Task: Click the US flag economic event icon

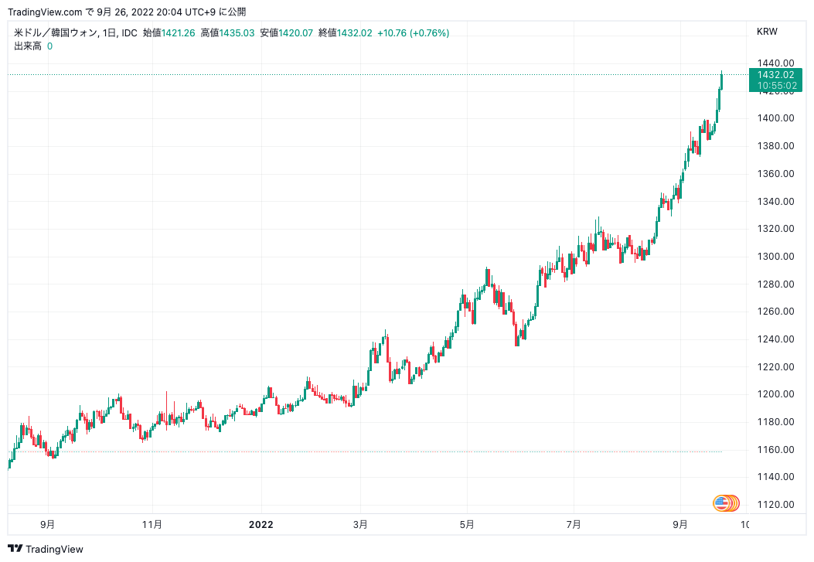Action: click(x=722, y=503)
